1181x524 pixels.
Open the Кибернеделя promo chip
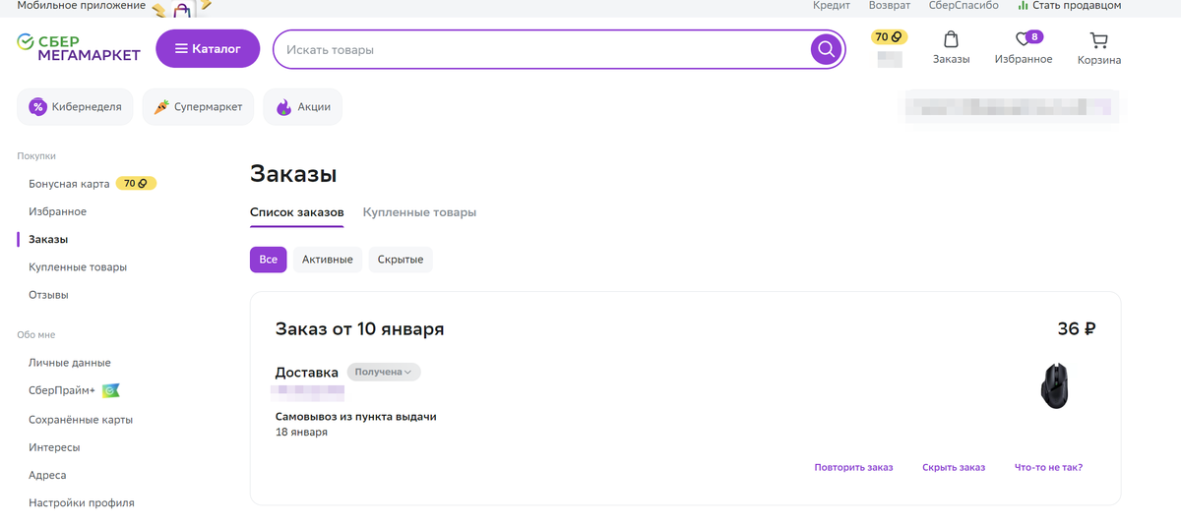coord(76,107)
